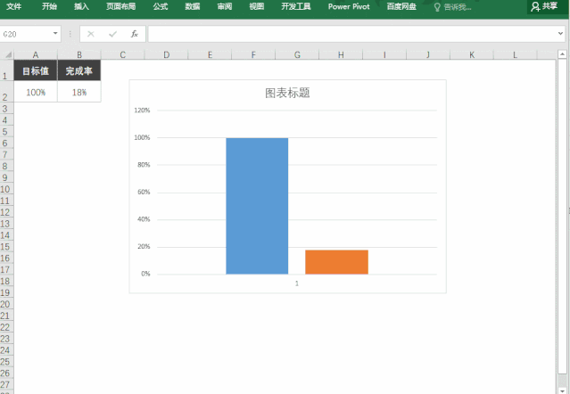Image resolution: width=570 pixels, height=394 pixels.
Task: Switch to the 数据 tab
Action: pos(193,6)
